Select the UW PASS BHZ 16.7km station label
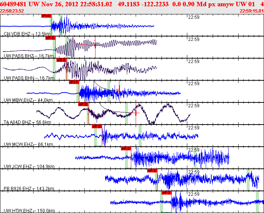Screen dimensions: 264x213 29,56
